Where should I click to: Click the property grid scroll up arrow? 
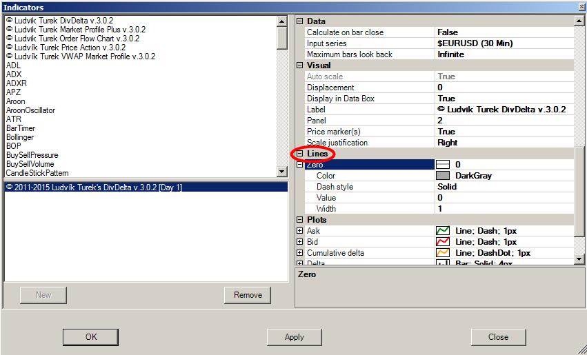point(579,21)
